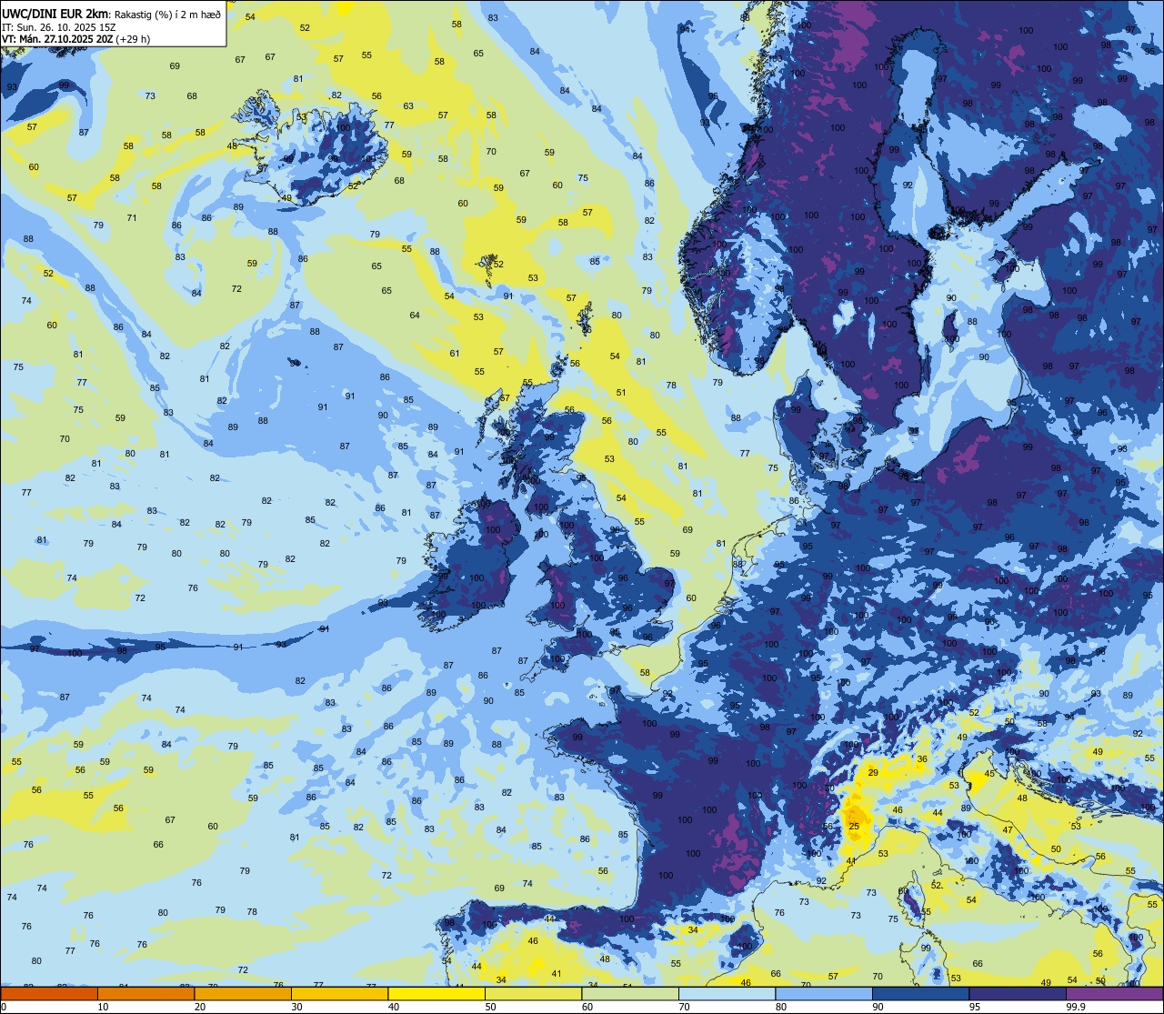Click the humidity value 45 on the map
Screen dimensions: 1164x1014
coord(990,774)
